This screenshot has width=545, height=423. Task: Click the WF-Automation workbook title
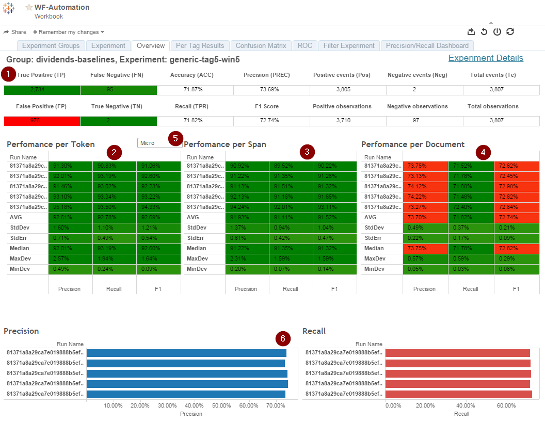click(62, 7)
